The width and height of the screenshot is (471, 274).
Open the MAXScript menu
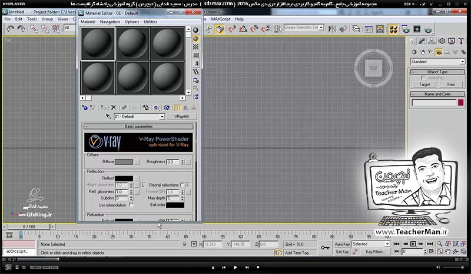click(220, 19)
